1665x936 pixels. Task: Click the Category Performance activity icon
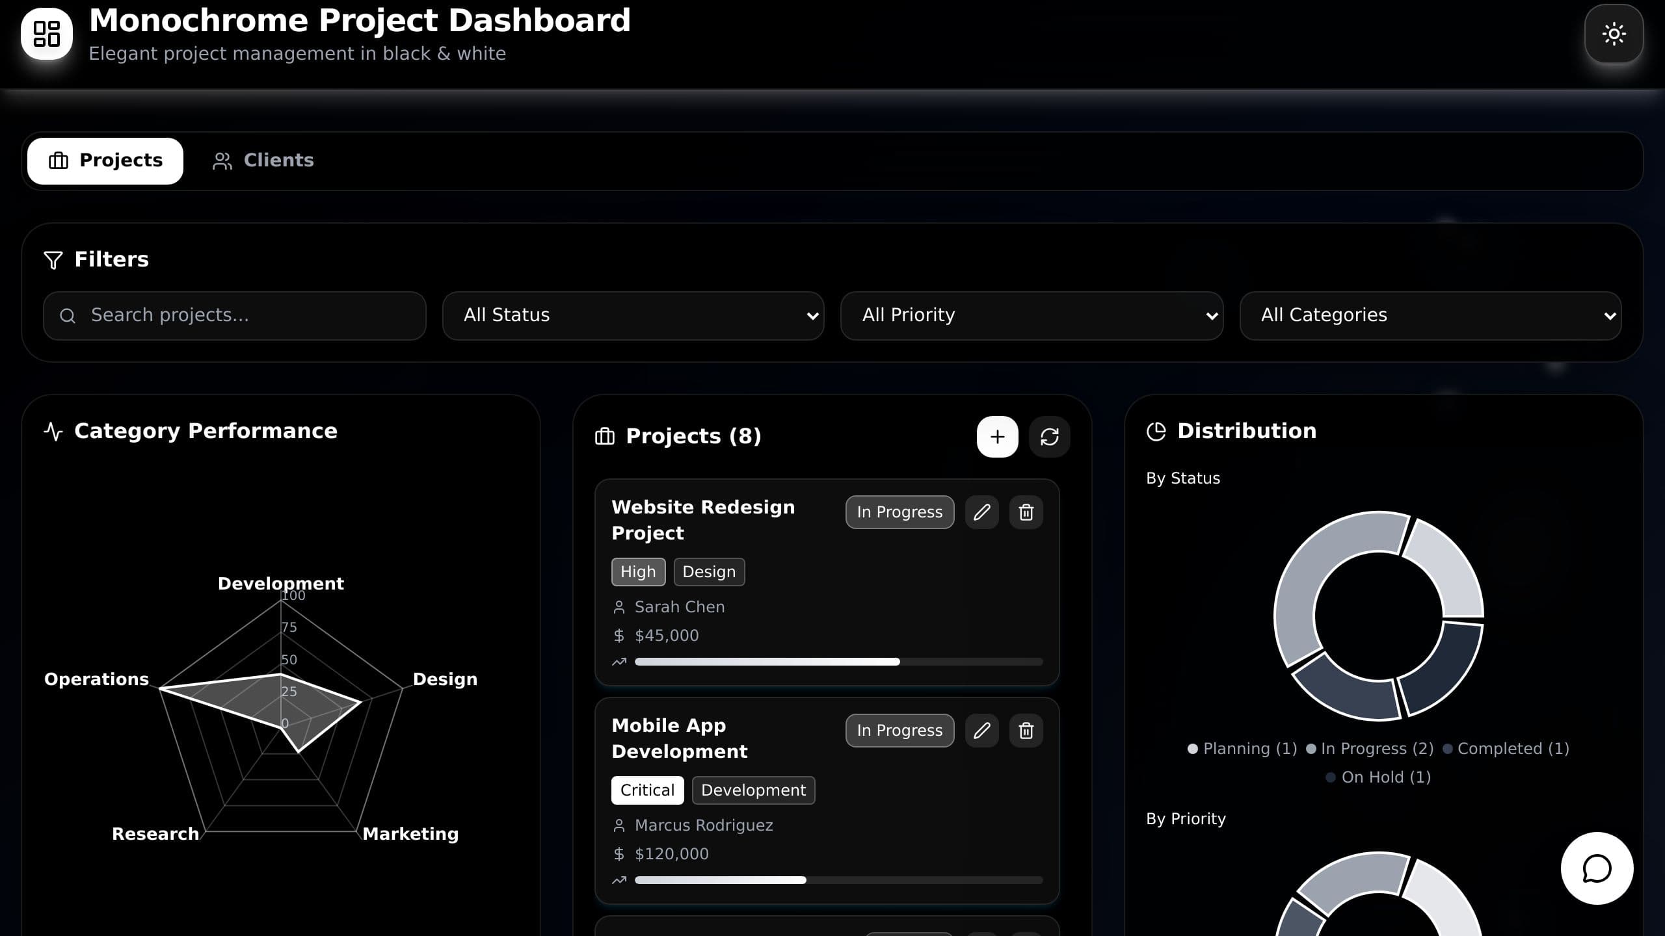pyautogui.click(x=53, y=432)
